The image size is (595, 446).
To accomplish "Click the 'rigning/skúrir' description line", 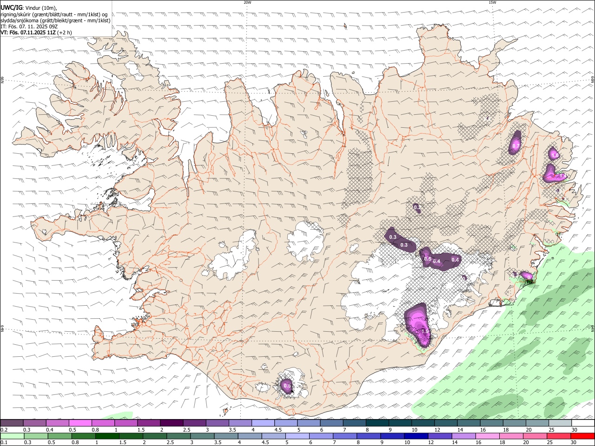I will point(54,14).
